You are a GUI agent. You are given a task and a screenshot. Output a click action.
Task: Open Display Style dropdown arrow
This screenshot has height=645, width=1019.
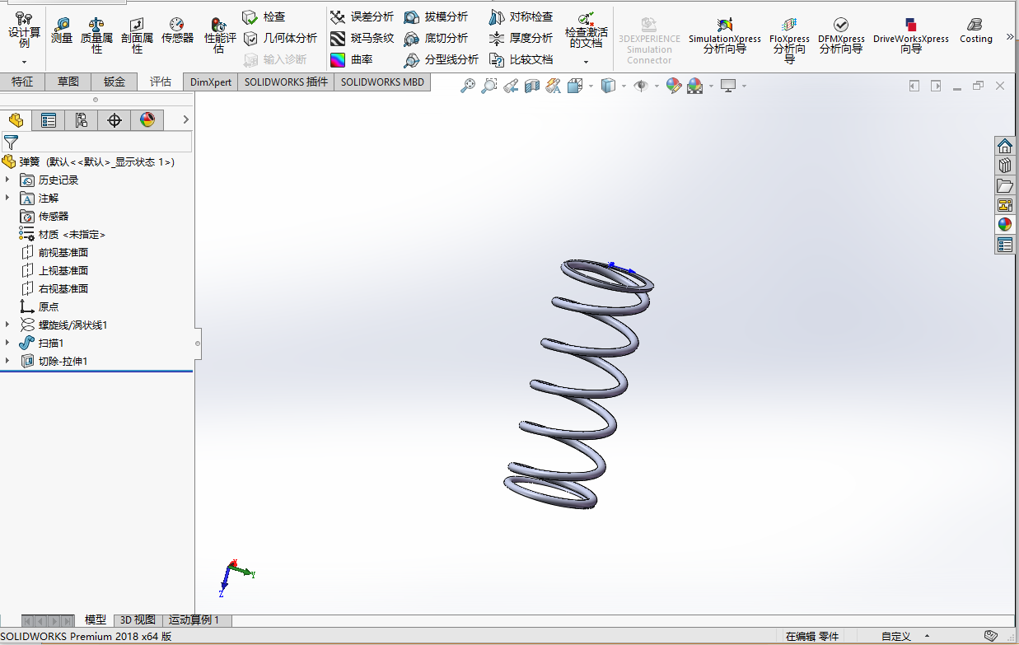tap(624, 86)
